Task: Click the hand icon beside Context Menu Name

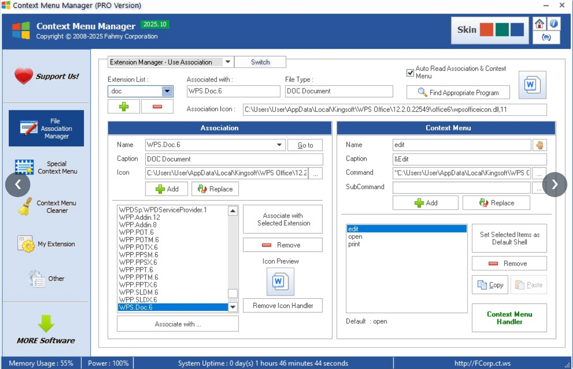Action: (x=539, y=144)
